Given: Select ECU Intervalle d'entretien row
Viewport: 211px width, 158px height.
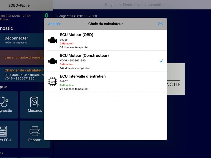Looking at the screenshot, I should click(105, 82).
